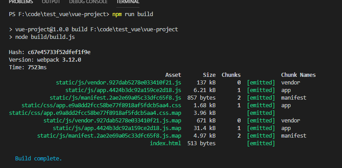Click the [emitted] tag on index.html row
The height and width of the screenshot is (168, 342).
(x=261, y=143)
